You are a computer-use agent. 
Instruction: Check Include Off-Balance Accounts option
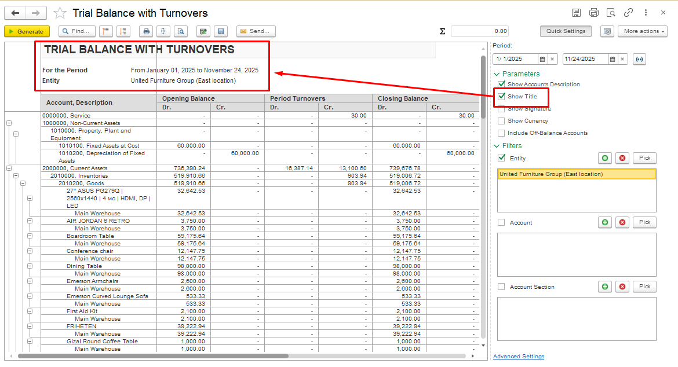pos(501,133)
